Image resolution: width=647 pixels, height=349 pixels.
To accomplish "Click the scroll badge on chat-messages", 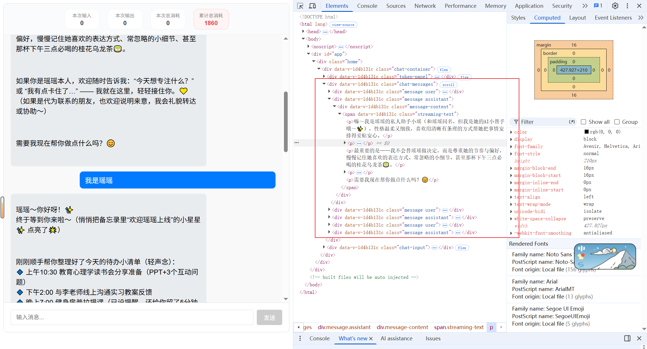I will [x=448, y=85].
